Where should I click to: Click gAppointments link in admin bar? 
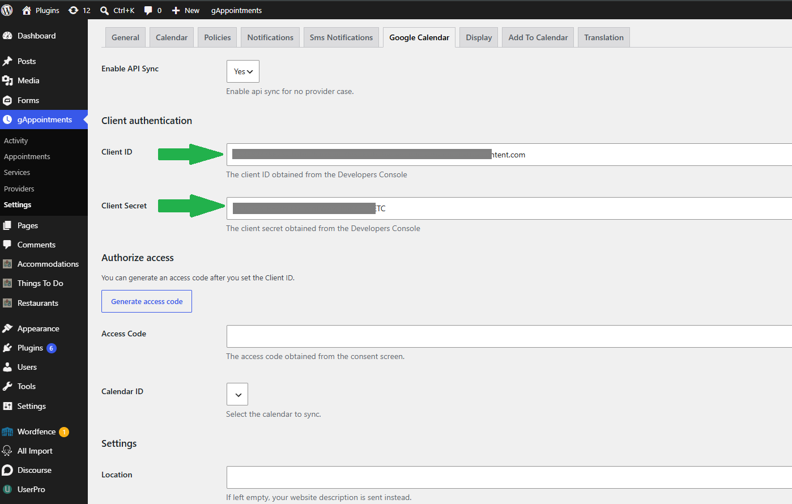tap(236, 10)
